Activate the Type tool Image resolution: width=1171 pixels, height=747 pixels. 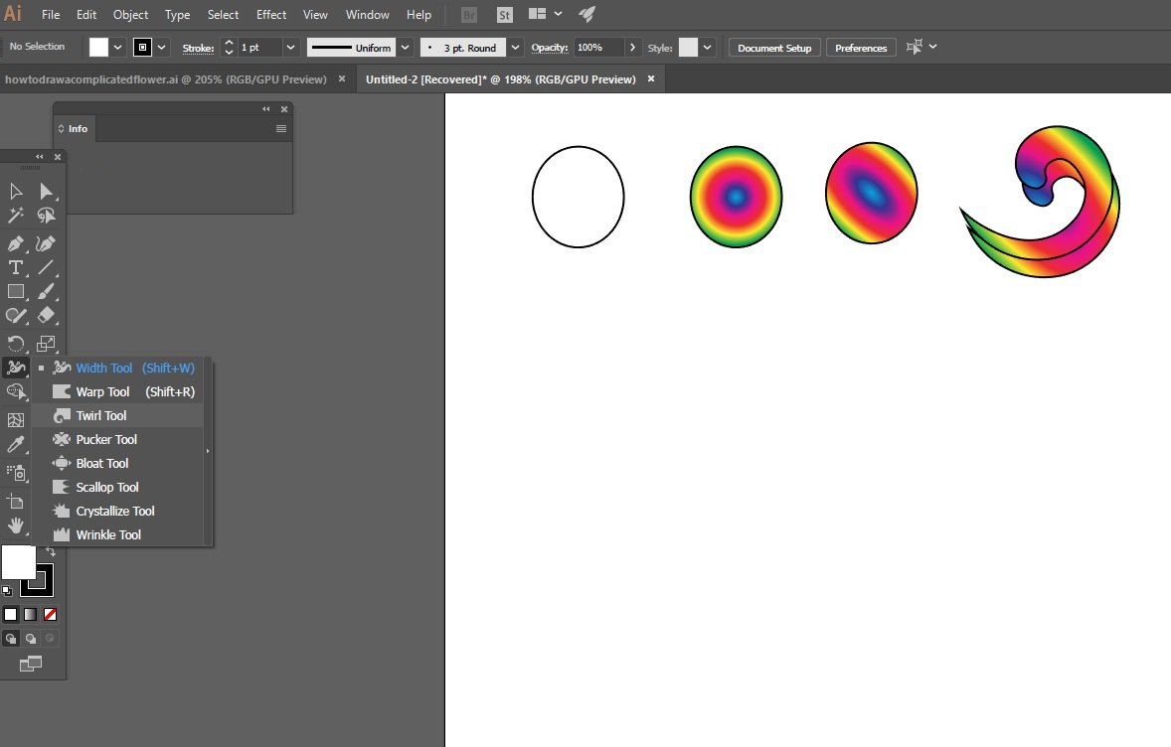(x=16, y=267)
